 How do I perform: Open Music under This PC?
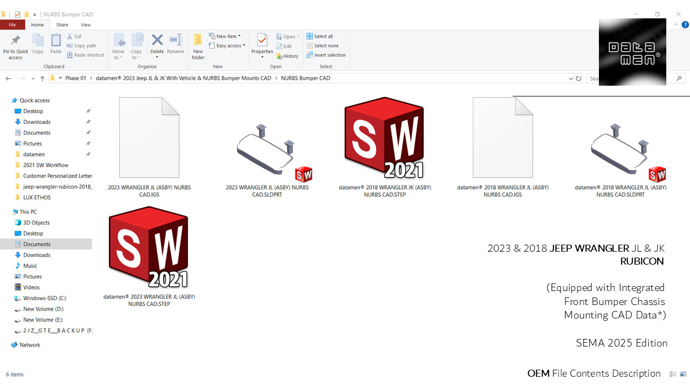30,266
